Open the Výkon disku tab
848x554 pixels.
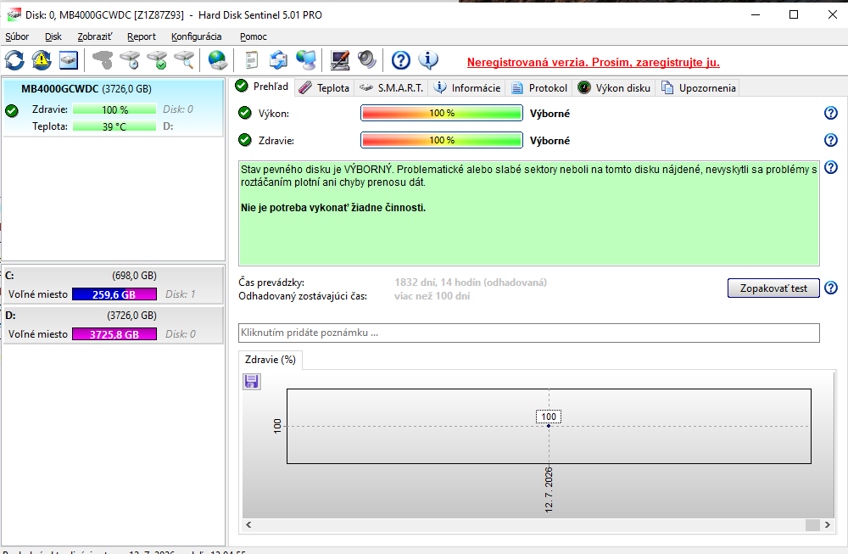[x=614, y=87]
